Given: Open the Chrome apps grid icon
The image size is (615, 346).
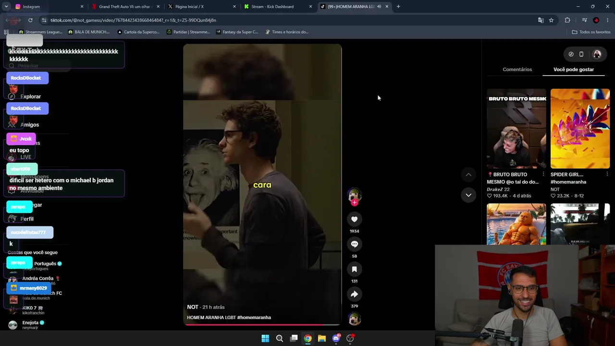Looking at the screenshot, I should click(6, 32).
